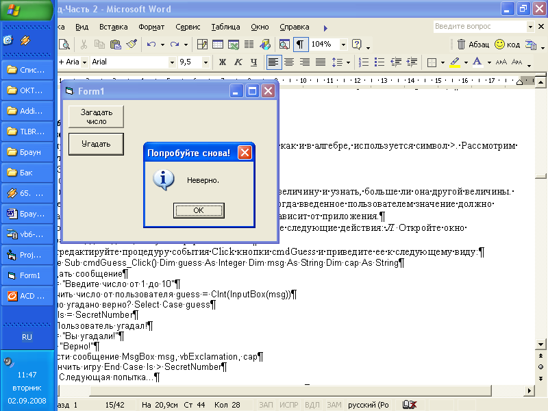
Task: Toggle Align Right
Action: [x=305, y=62]
